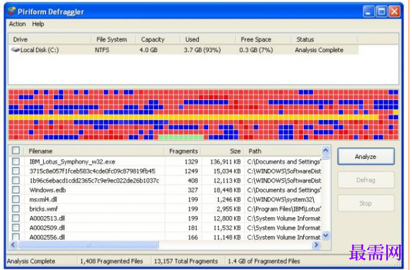Click the 0.3 GB (7%) free space cell
Screen dimensions: 412x270
[x=256, y=50]
